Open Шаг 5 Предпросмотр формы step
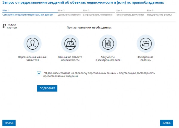The height and width of the screenshot is (128, 179). pyautogui.click(x=161, y=13)
